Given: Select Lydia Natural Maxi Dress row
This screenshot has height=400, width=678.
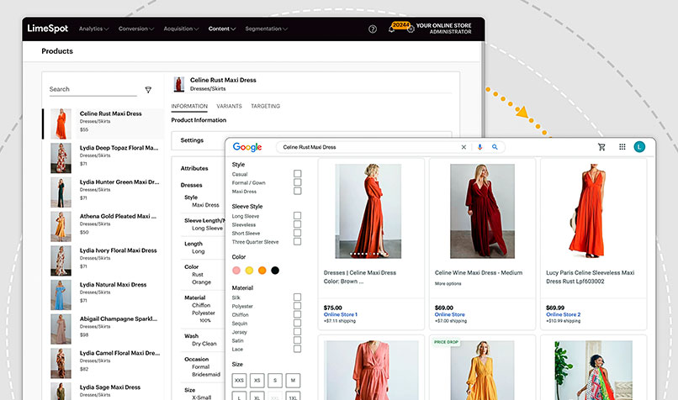Looking at the screenshot, I should click(x=103, y=295).
